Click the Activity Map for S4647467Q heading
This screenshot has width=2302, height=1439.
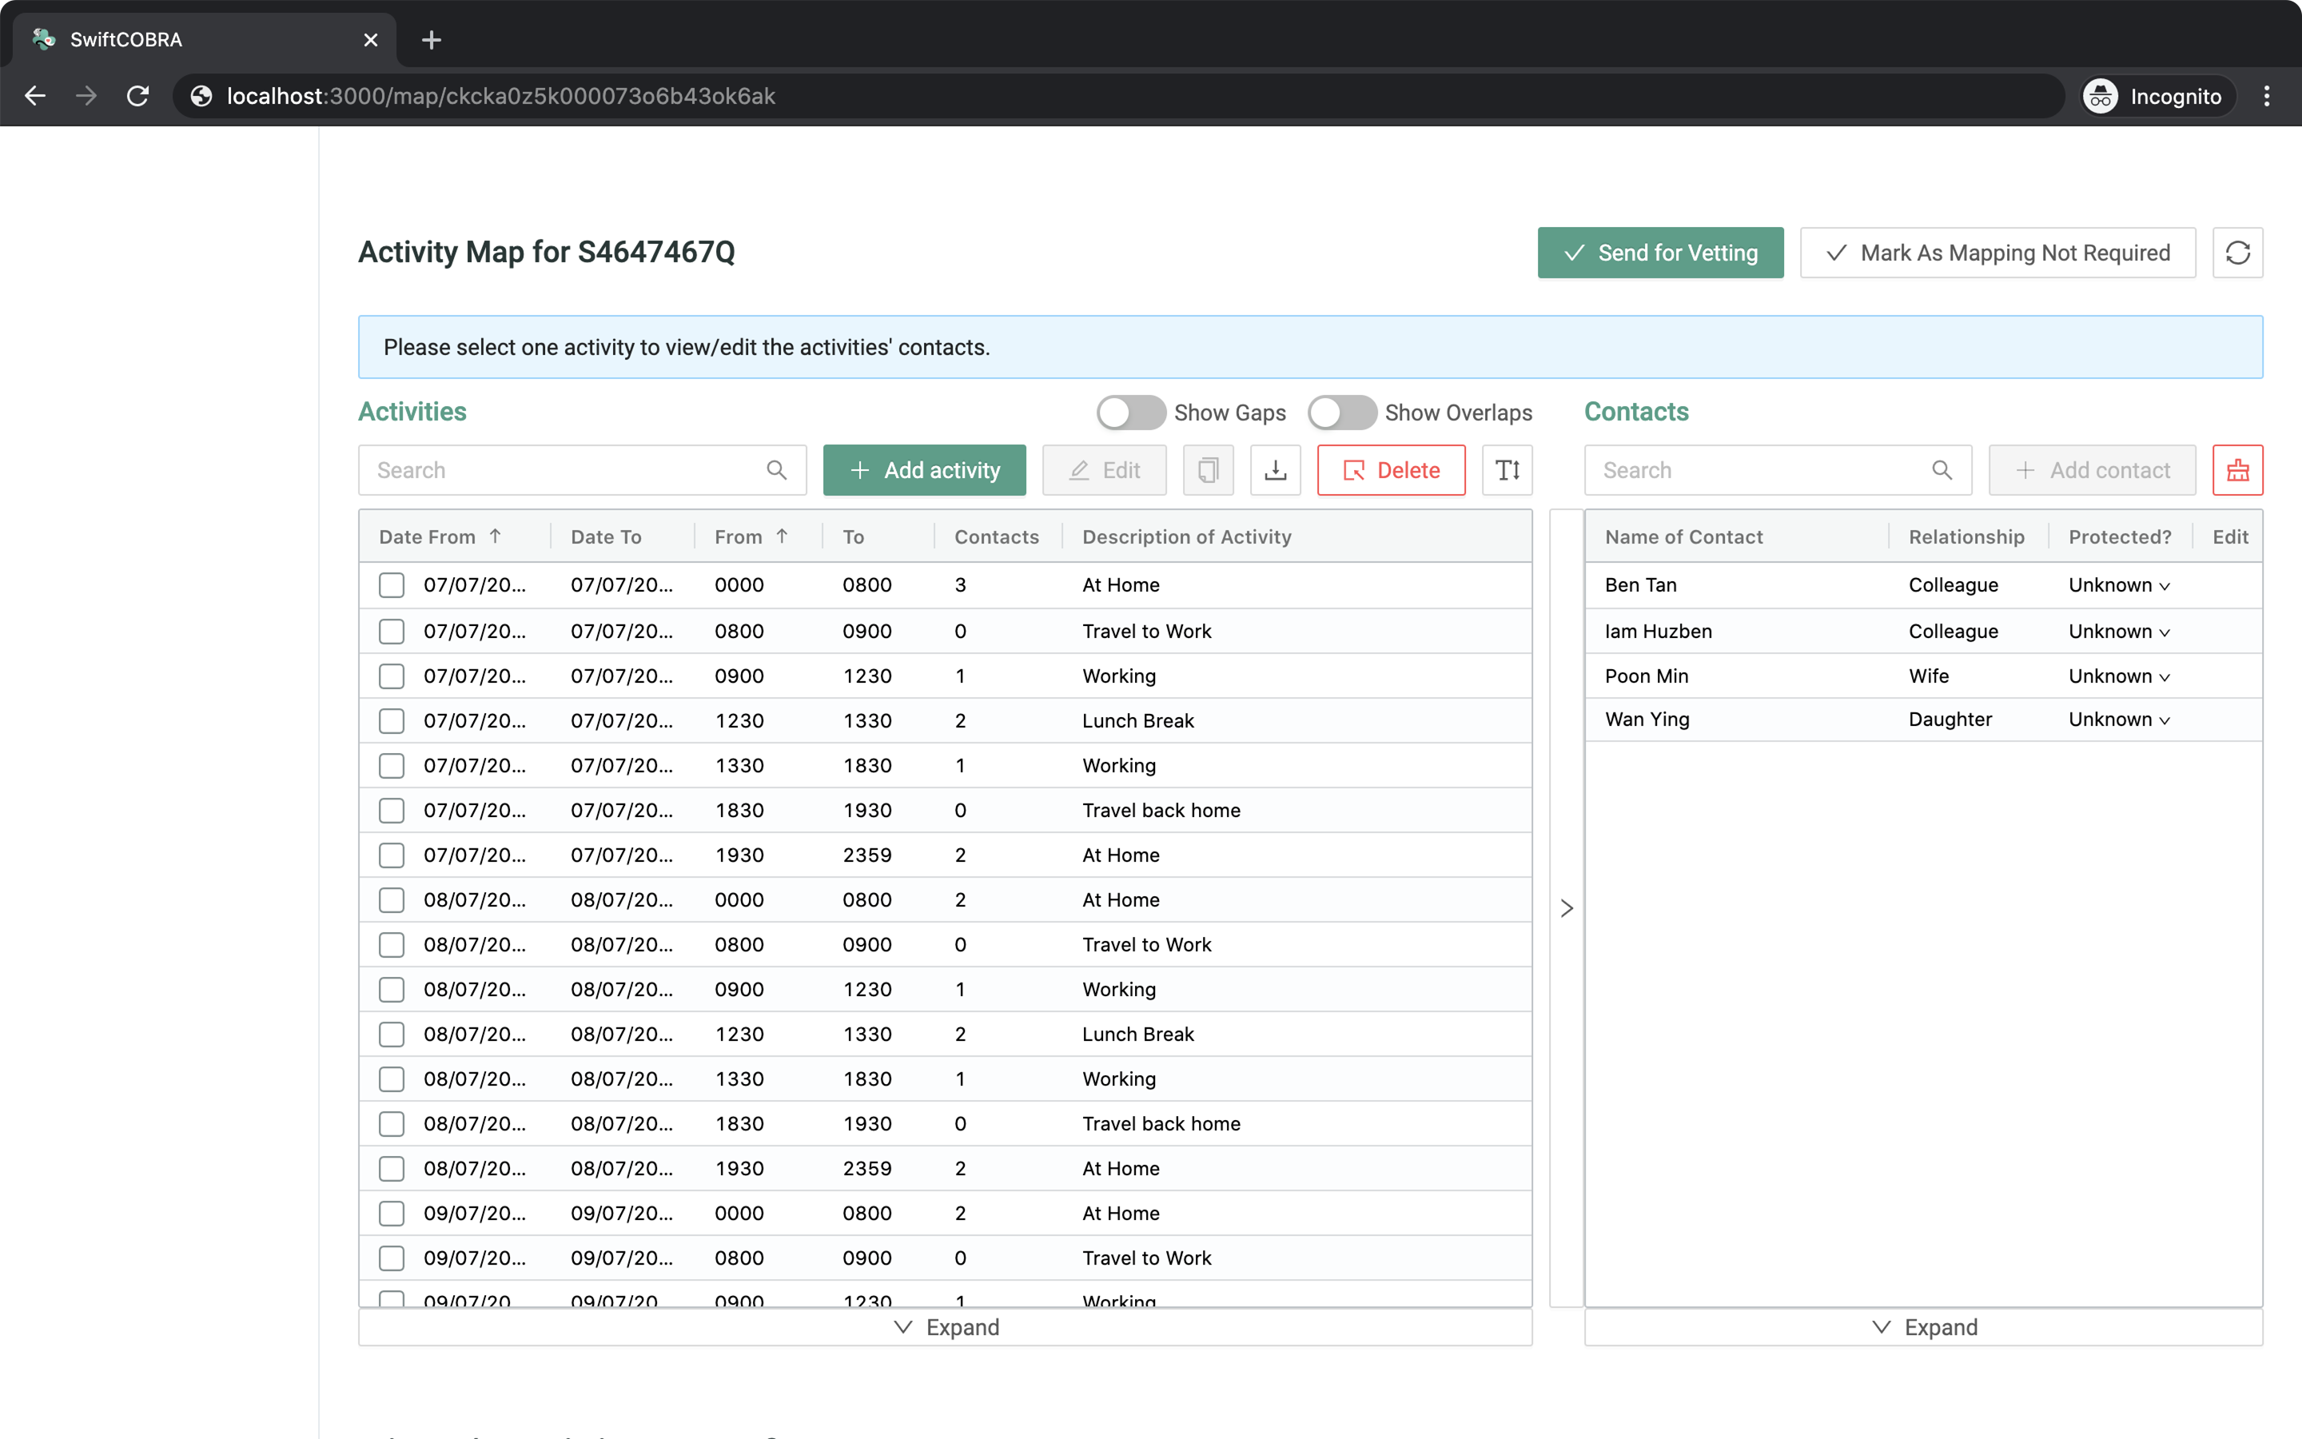point(546,252)
